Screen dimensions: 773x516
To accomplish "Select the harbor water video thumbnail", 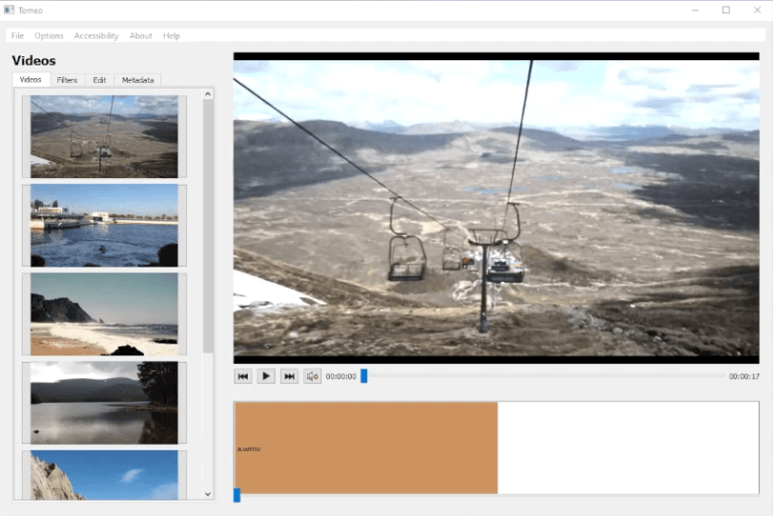I will click(x=104, y=225).
